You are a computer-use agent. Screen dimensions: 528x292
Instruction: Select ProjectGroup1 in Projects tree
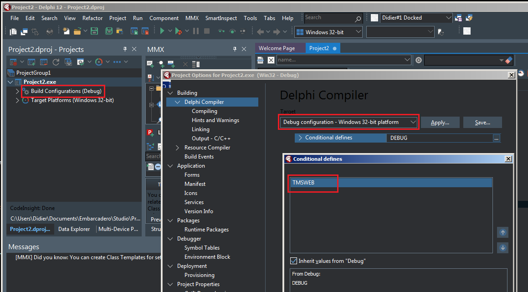33,73
